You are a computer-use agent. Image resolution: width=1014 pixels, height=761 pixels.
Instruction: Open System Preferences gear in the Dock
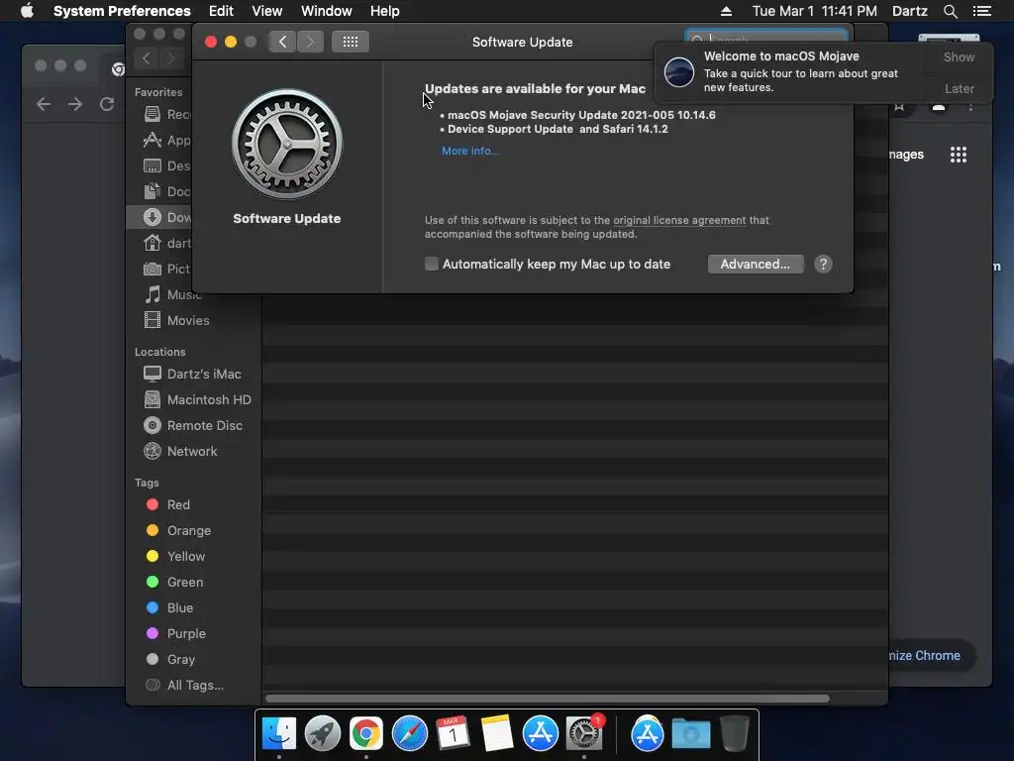click(x=584, y=733)
